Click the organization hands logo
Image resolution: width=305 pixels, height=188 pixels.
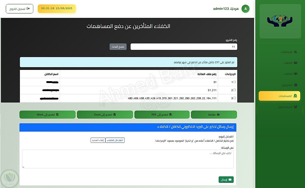(x=280, y=21)
